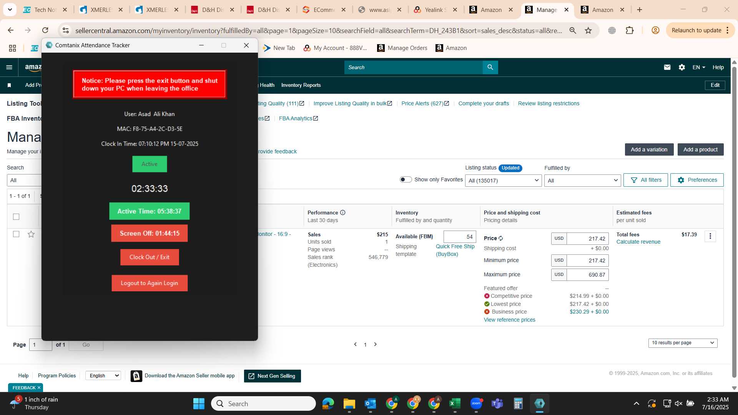Open Inventory Reports in navigation bar
Viewport: 738px width, 415px height.
click(x=301, y=85)
